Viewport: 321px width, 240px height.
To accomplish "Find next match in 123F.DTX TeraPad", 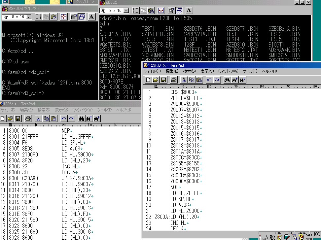I will [x=242, y=80].
